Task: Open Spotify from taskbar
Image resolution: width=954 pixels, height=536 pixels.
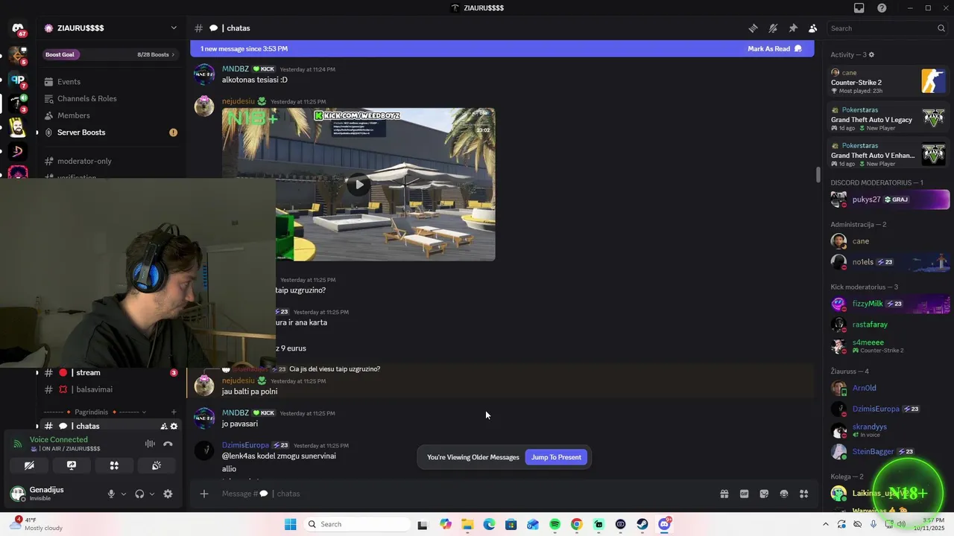Action: (x=555, y=524)
